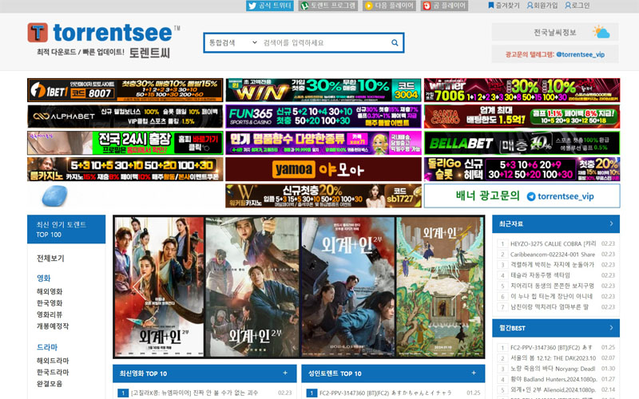Viewport: 639px width, 399px height.
Task: Click the first 외계+인 2부 poster
Action: pyautogui.click(x=159, y=287)
